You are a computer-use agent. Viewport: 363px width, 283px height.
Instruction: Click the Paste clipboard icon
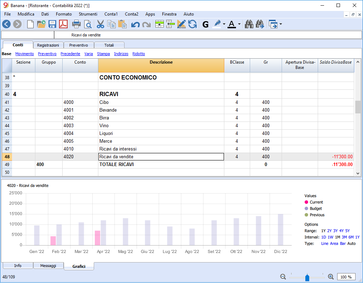122,24
